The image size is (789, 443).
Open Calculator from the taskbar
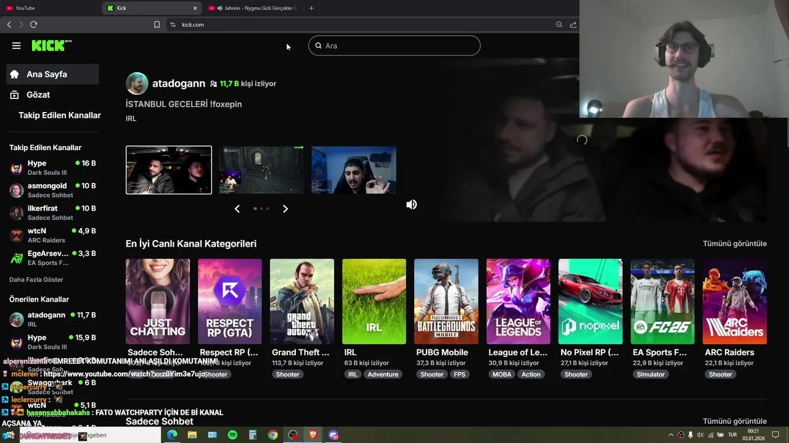coord(252,435)
